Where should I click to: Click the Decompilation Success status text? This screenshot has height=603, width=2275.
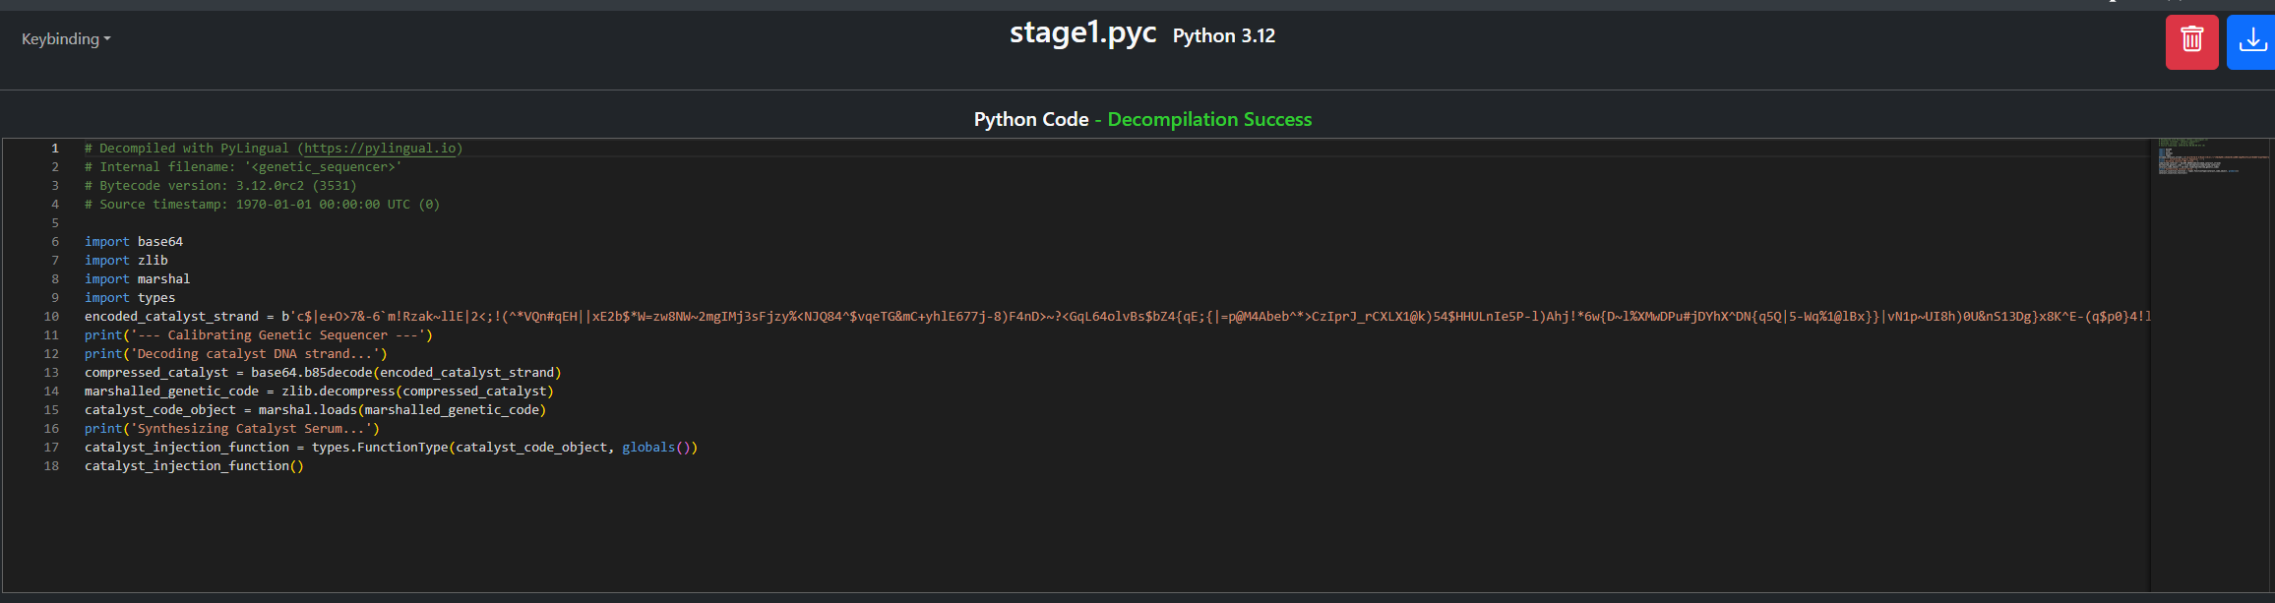(1209, 119)
